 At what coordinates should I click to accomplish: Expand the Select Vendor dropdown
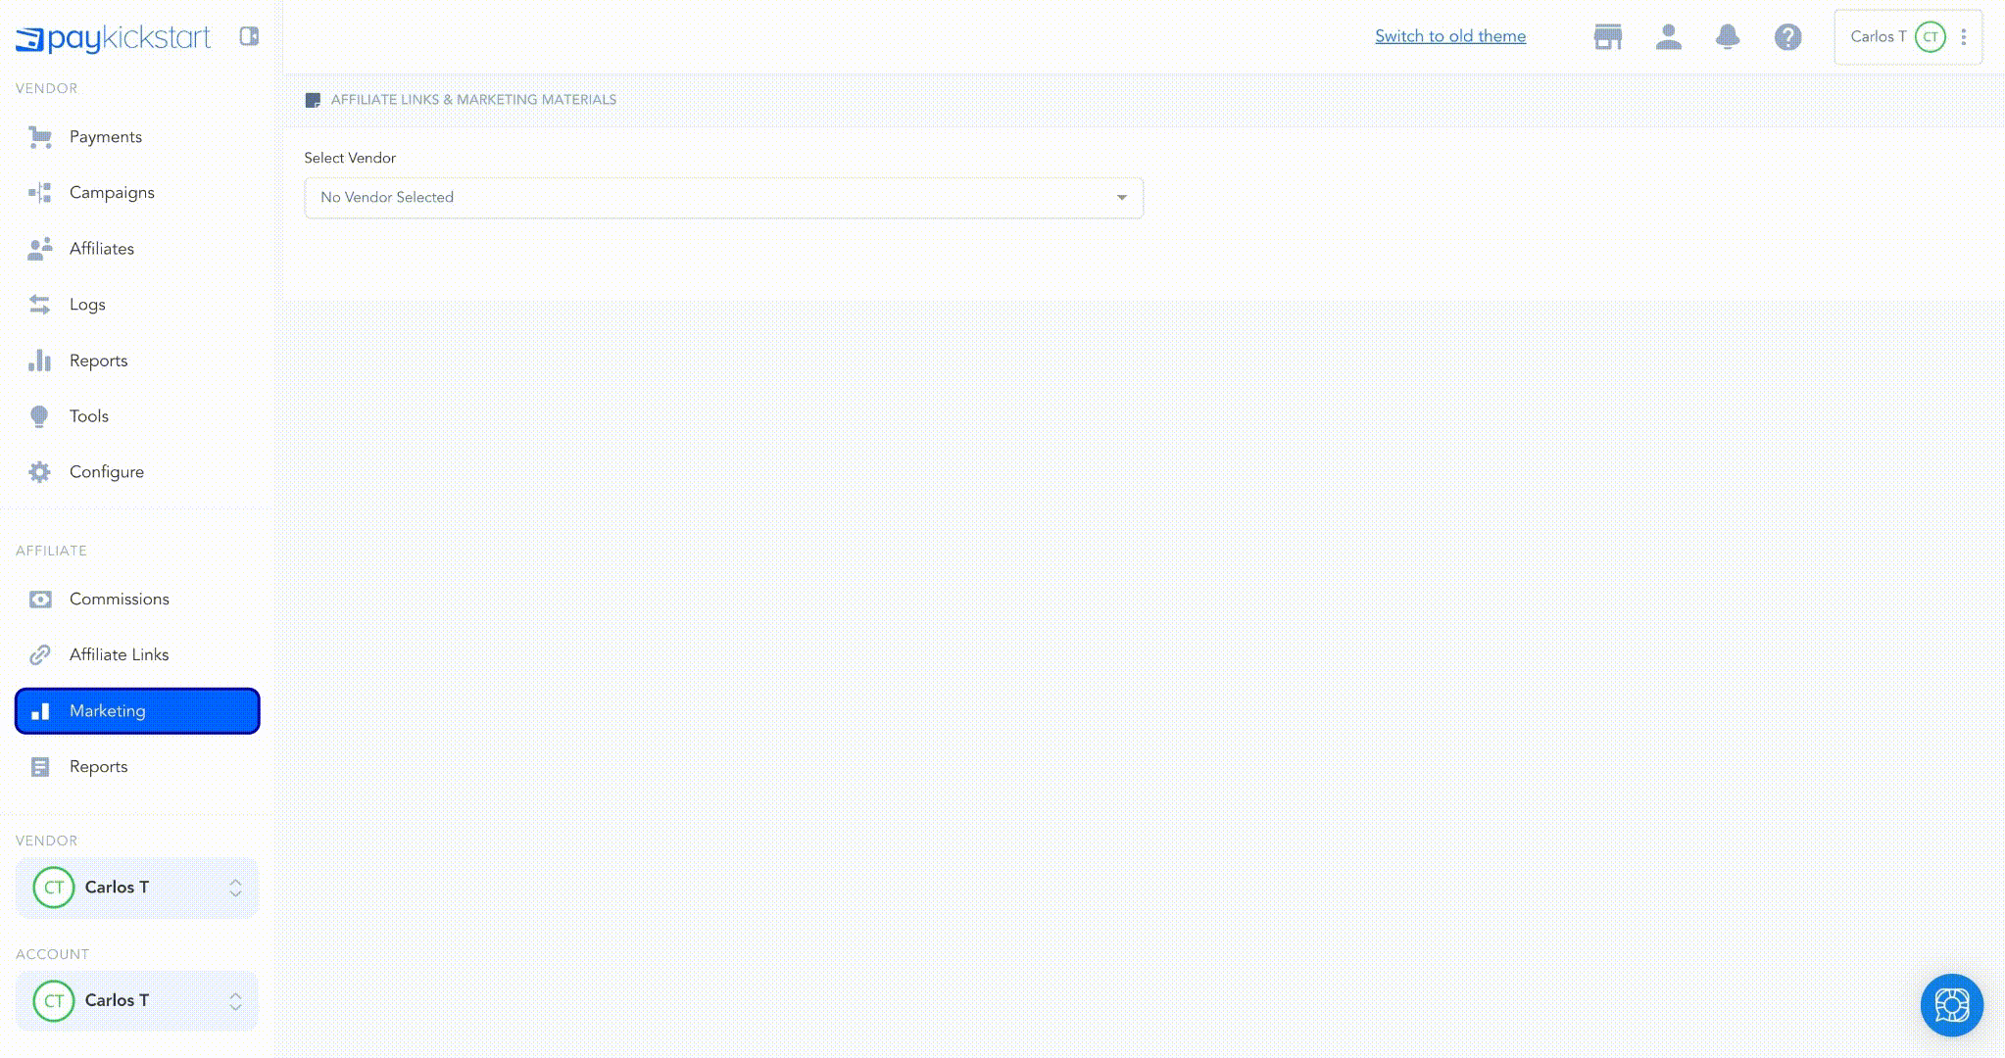coord(723,198)
